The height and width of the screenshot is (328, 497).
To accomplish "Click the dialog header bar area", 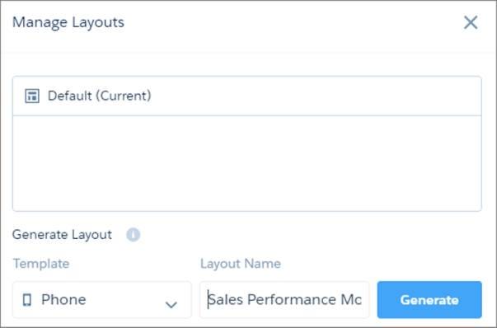I will (249, 26).
